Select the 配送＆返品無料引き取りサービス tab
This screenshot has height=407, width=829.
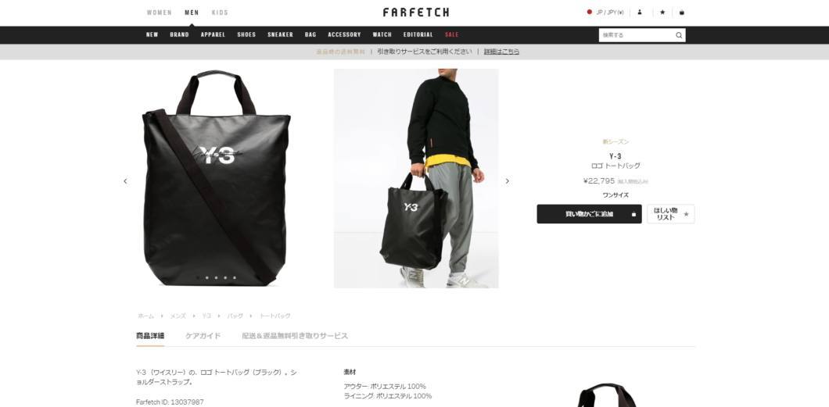click(295, 336)
